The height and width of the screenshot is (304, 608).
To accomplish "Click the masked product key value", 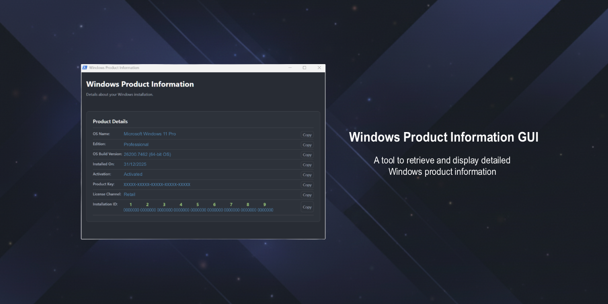I will [157, 184].
